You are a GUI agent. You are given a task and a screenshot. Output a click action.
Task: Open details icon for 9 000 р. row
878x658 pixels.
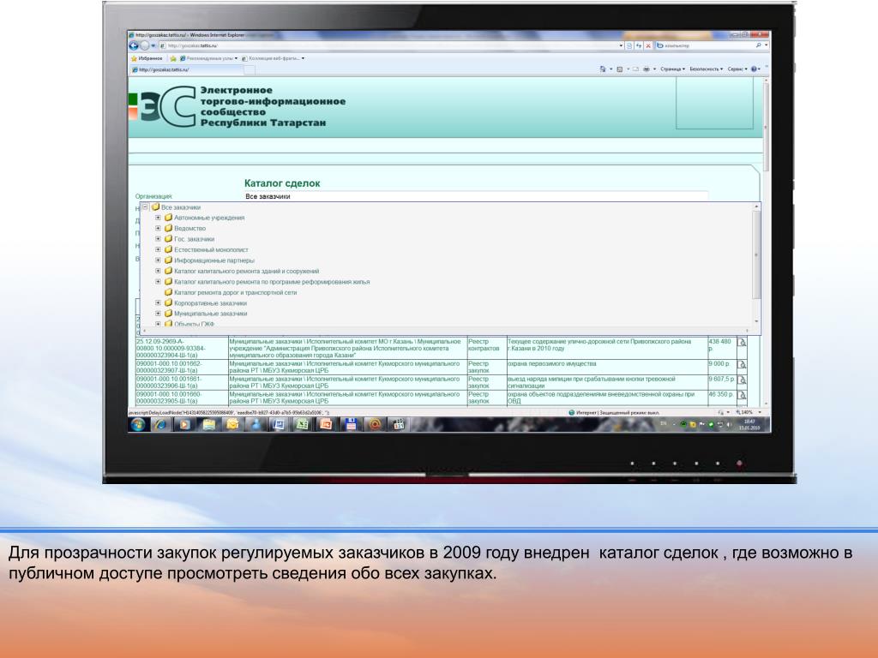pyautogui.click(x=742, y=365)
